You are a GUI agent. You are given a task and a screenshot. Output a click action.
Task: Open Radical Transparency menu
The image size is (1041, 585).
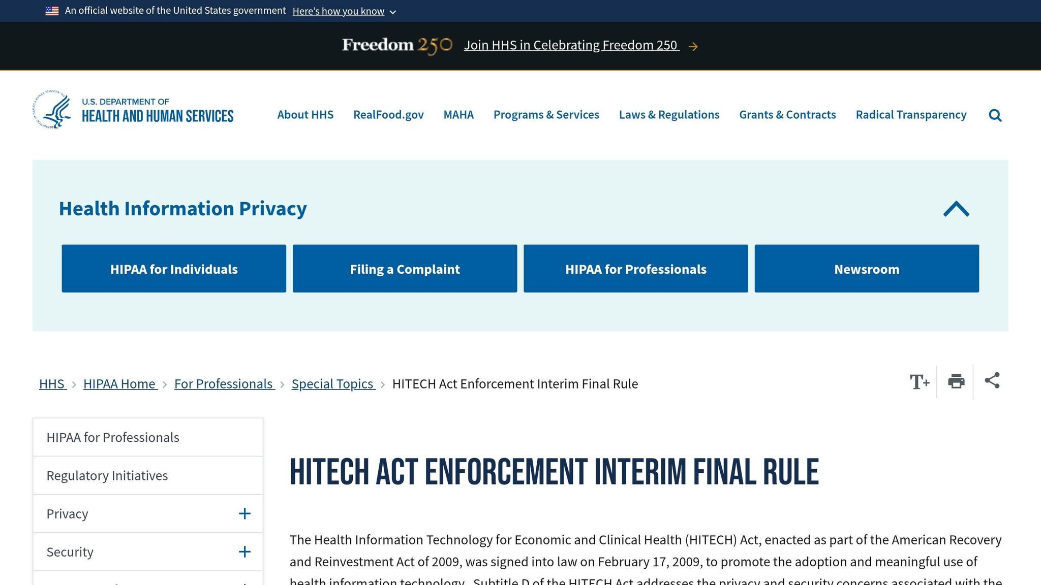click(x=911, y=115)
